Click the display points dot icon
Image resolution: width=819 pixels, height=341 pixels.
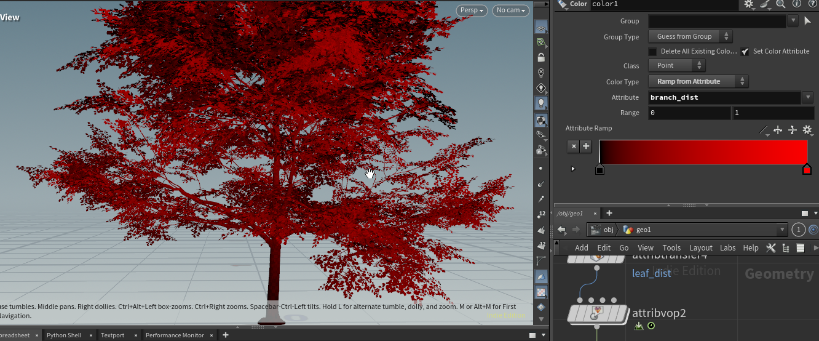point(541,168)
